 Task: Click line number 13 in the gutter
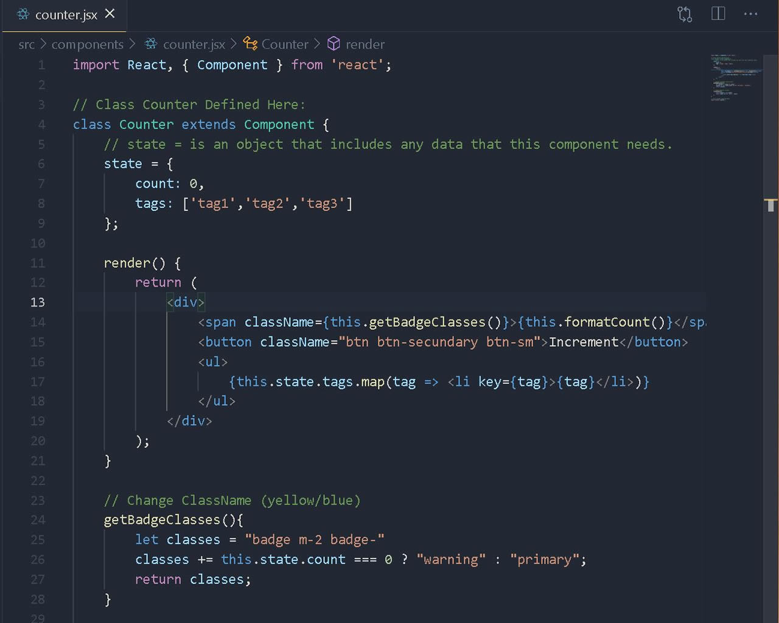pyautogui.click(x=37, y=302)
